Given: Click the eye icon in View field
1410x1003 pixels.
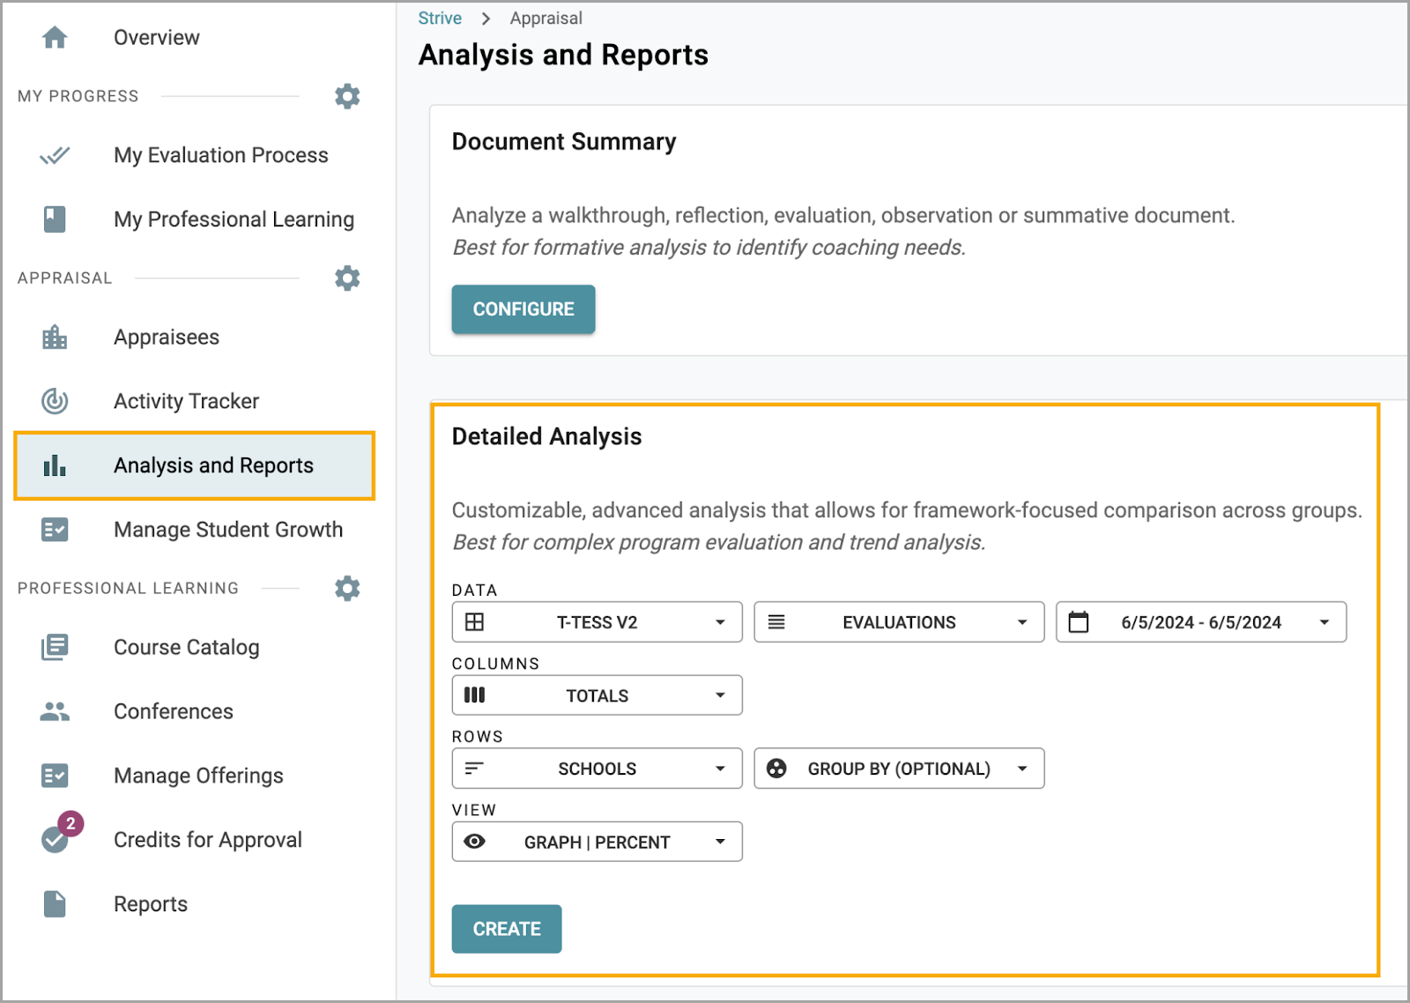Looking at the screenshot, I should (x=474, y=842).
